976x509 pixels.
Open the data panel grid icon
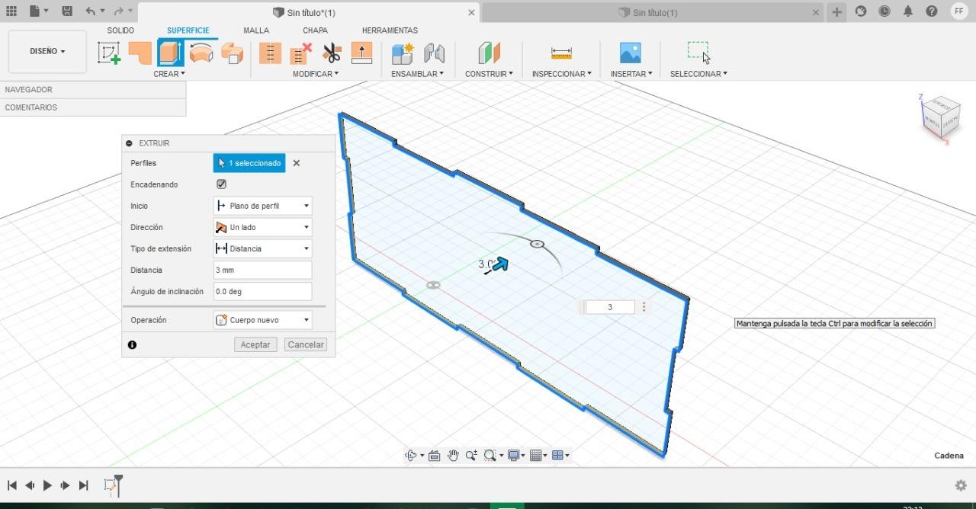[11, 11]
